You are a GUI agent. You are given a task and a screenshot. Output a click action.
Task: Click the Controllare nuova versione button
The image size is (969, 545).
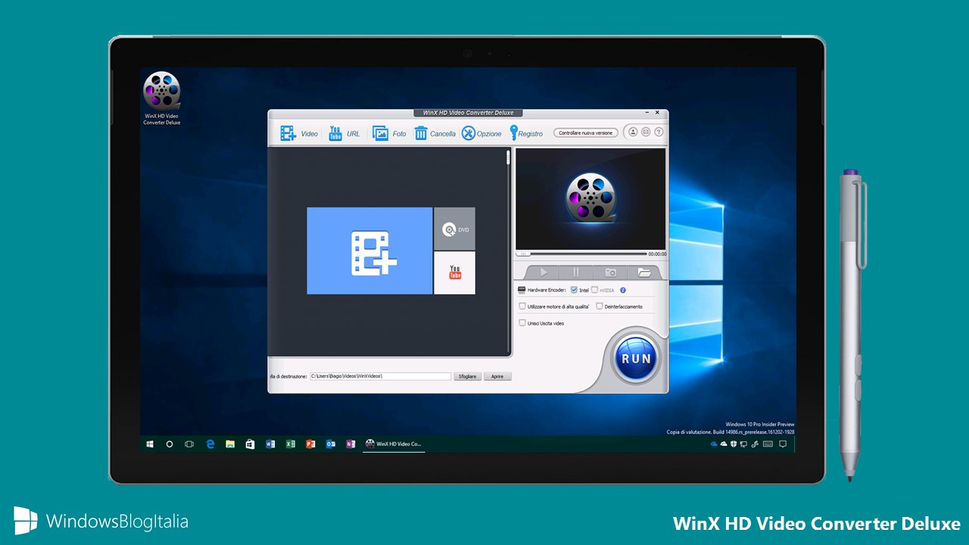585,132
